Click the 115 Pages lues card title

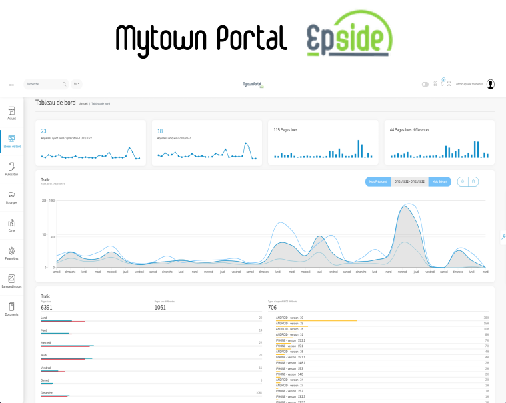coord(285,130)
